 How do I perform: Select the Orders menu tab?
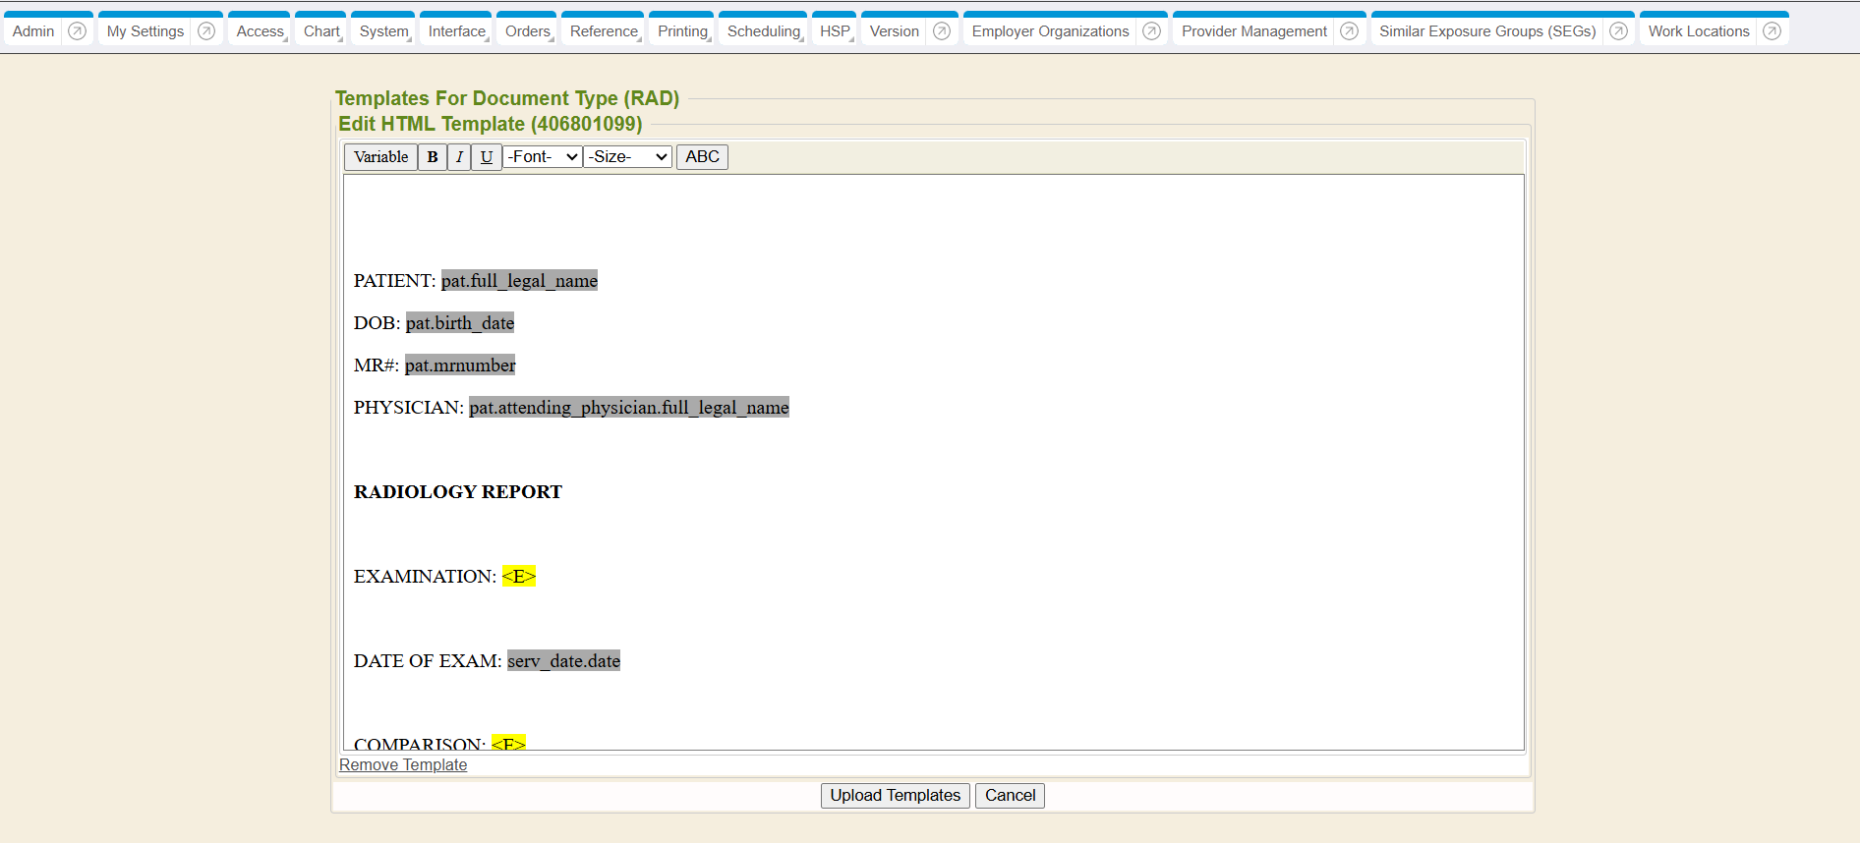(x=527, y=31)
